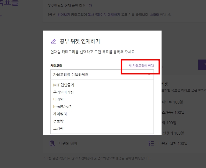The image size is (206, 168).
Task: Select the '나만의 테마' widget label
Action: click(68, 143)
